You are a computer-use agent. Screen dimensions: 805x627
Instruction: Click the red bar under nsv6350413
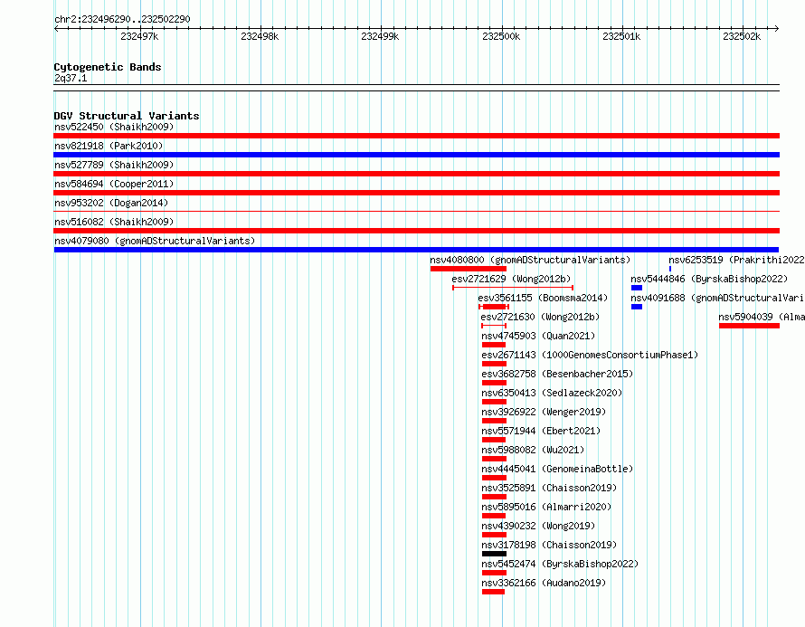pos(495,402)
